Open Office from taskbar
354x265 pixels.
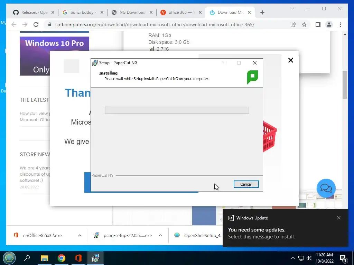coord(78,258)
